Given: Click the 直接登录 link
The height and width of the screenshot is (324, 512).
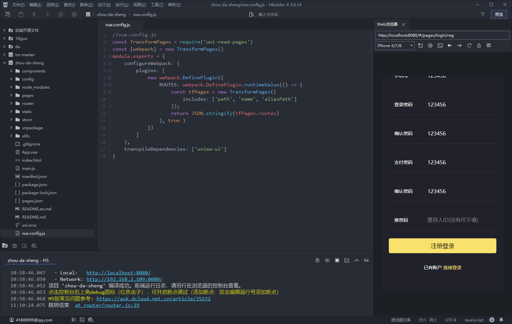Looking at the screenshot, I should point(452,268).
